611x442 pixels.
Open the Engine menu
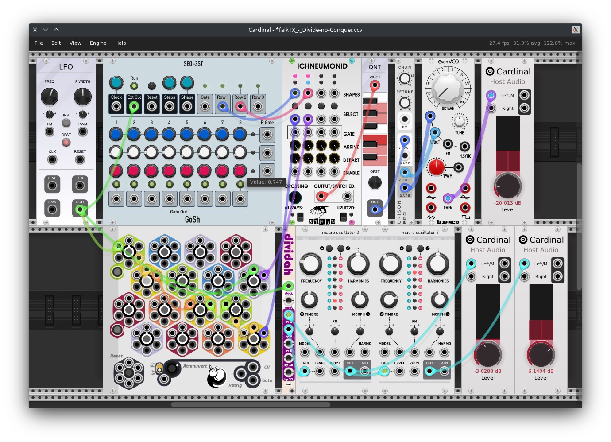(98, 43)
